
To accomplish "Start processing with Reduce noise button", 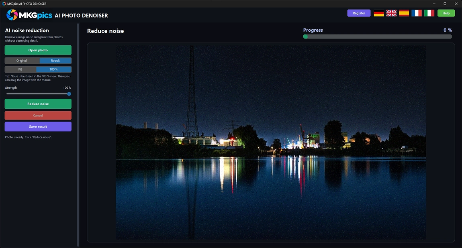I will click(x=38, y=104).
